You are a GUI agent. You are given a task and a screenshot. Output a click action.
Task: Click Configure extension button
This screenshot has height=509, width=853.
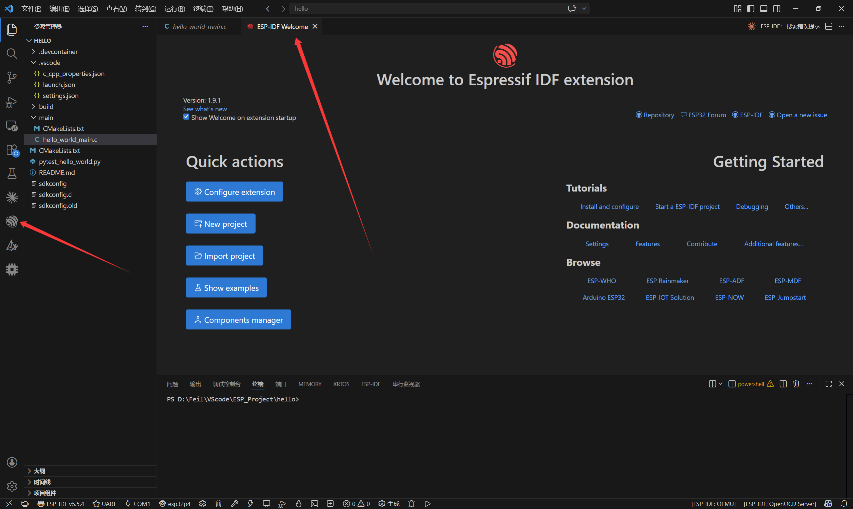[x=234, y=192]
